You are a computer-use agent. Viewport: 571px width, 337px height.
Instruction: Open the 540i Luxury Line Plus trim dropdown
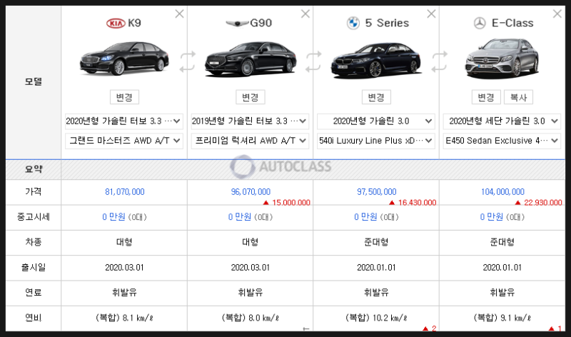tap(376, 141)
